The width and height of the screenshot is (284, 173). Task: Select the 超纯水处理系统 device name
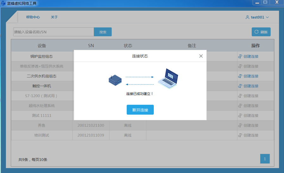(x=41, y=106)
